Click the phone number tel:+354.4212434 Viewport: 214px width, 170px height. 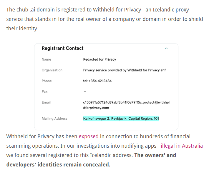[x=97, y=81]
